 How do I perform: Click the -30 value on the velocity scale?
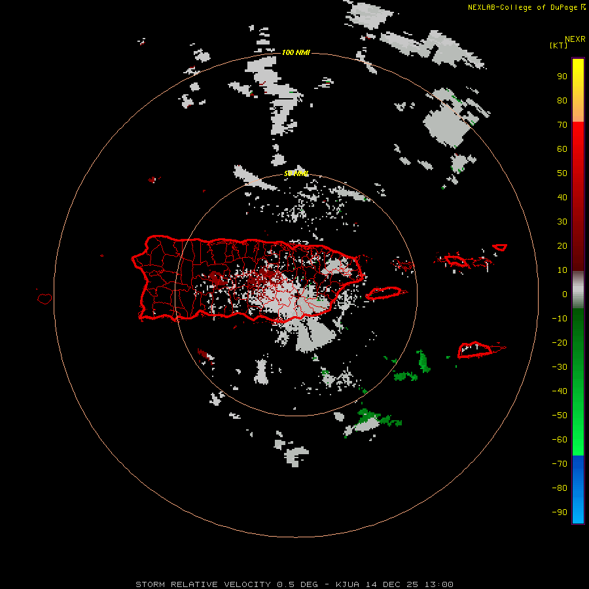pyautogui.click(x=560, y=366)
